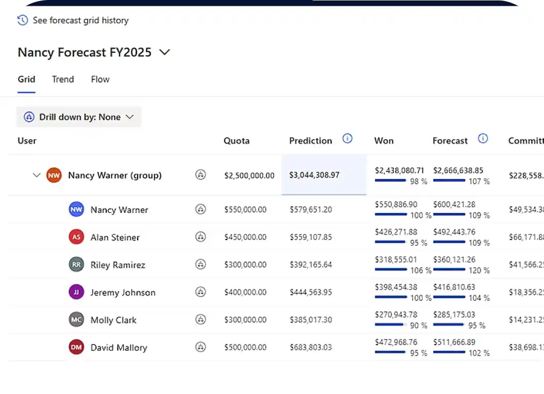This screenshot has height=394, width=544.
Task: Click the info icon beside Prediction header
Action: [x=347, y=139]
